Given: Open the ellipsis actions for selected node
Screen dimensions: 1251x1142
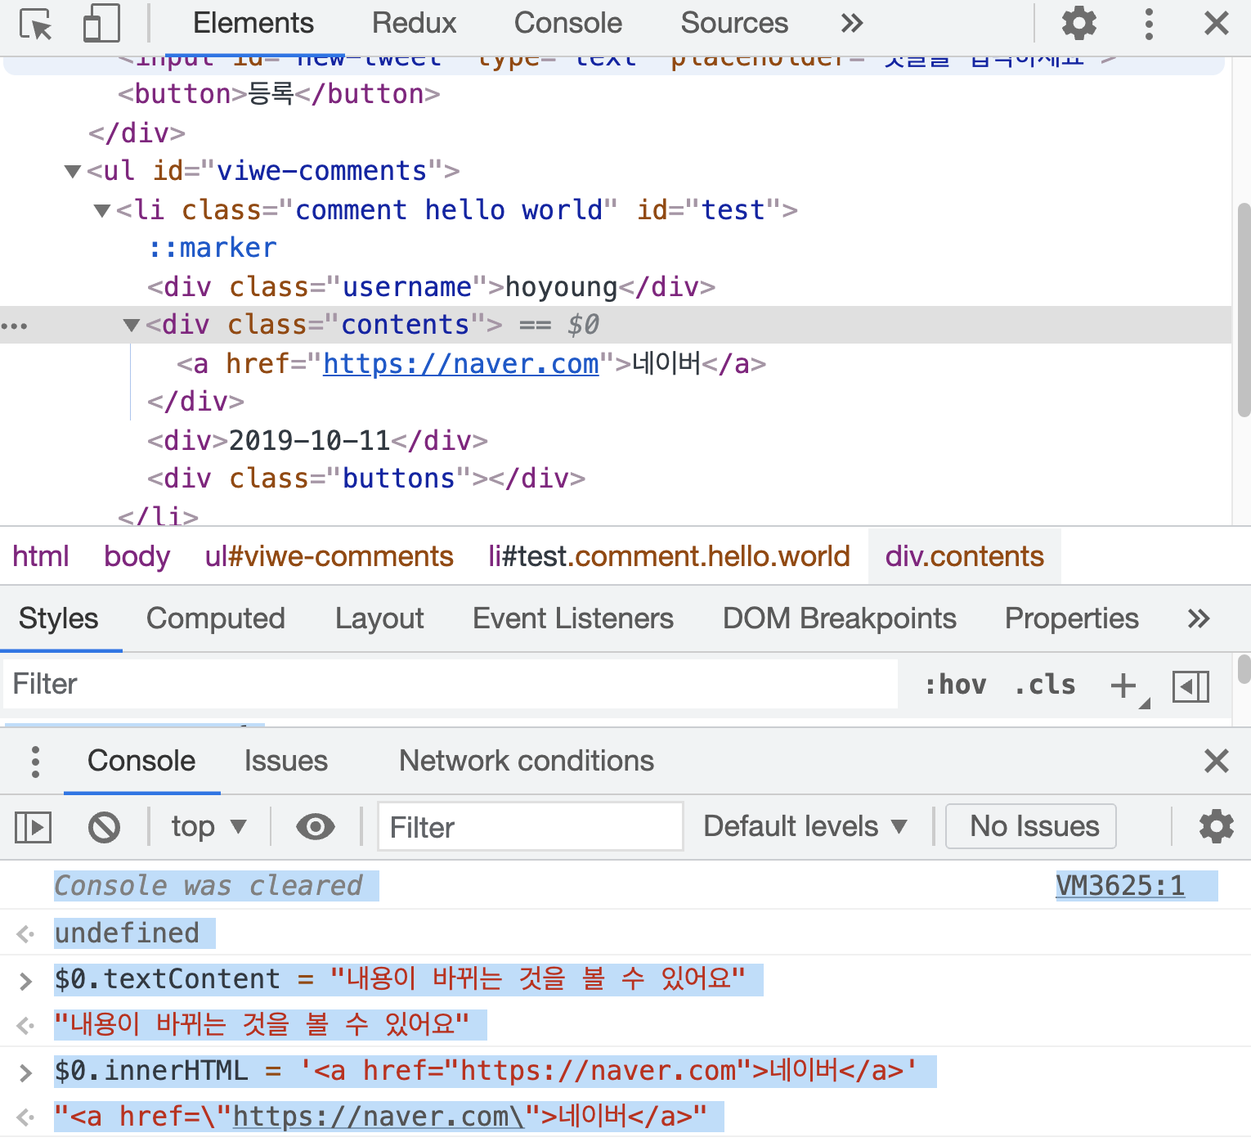Looking at the screenshot, I should [14, 326].
